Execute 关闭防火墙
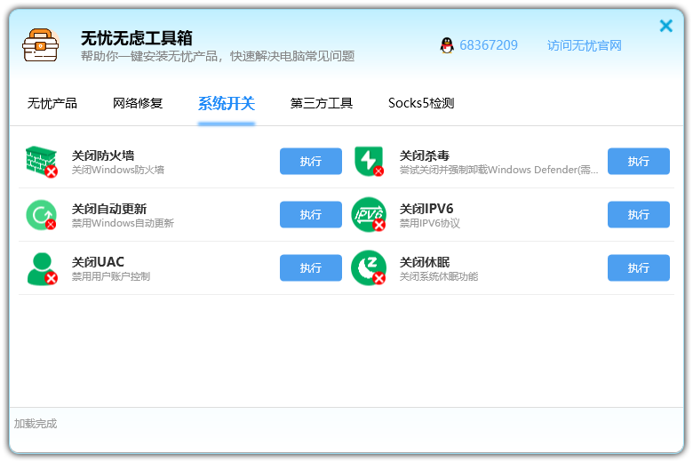The width and height of the screenshot is (693, 462). tap(311, 162)
